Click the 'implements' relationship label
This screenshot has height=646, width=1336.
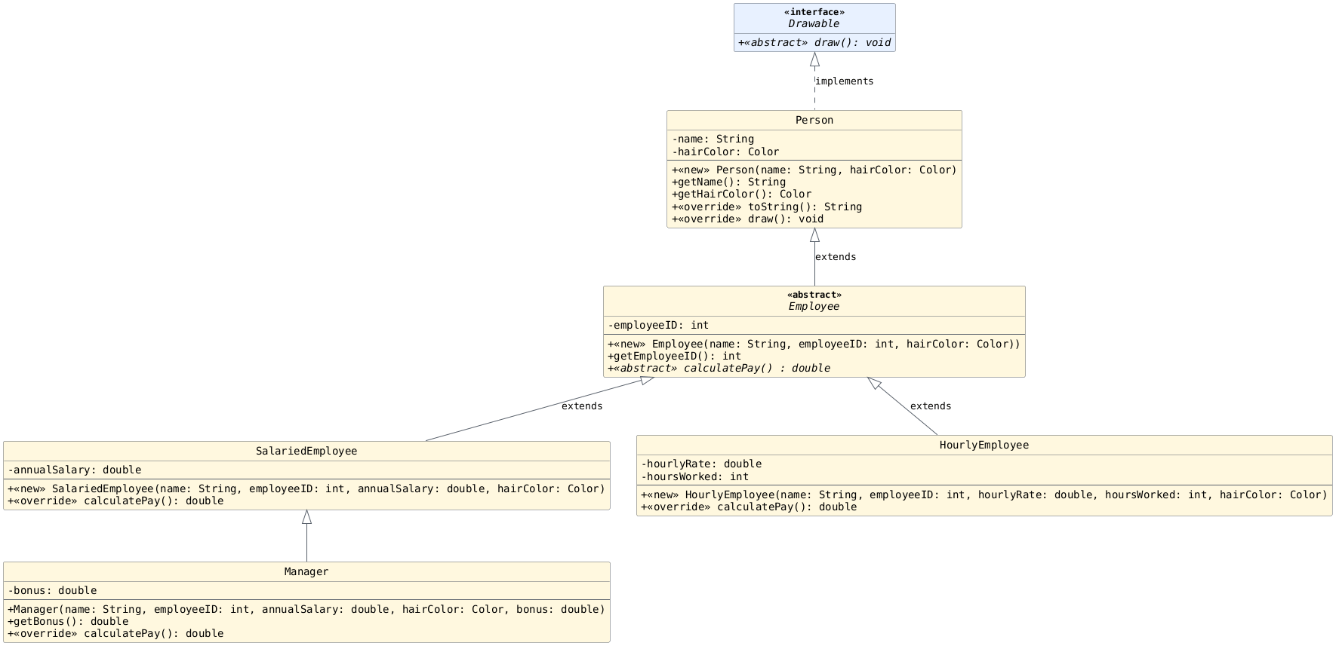[845, 81]
